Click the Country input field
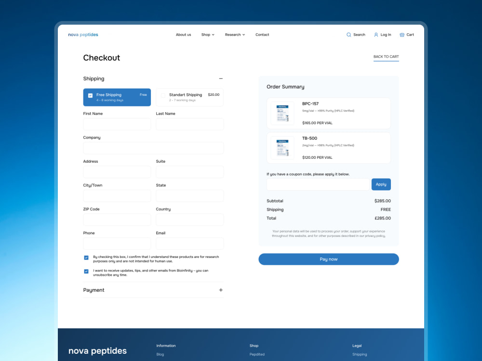Image resolution: width=482 pixels, height=361 pixels. [x=189, y=220]
